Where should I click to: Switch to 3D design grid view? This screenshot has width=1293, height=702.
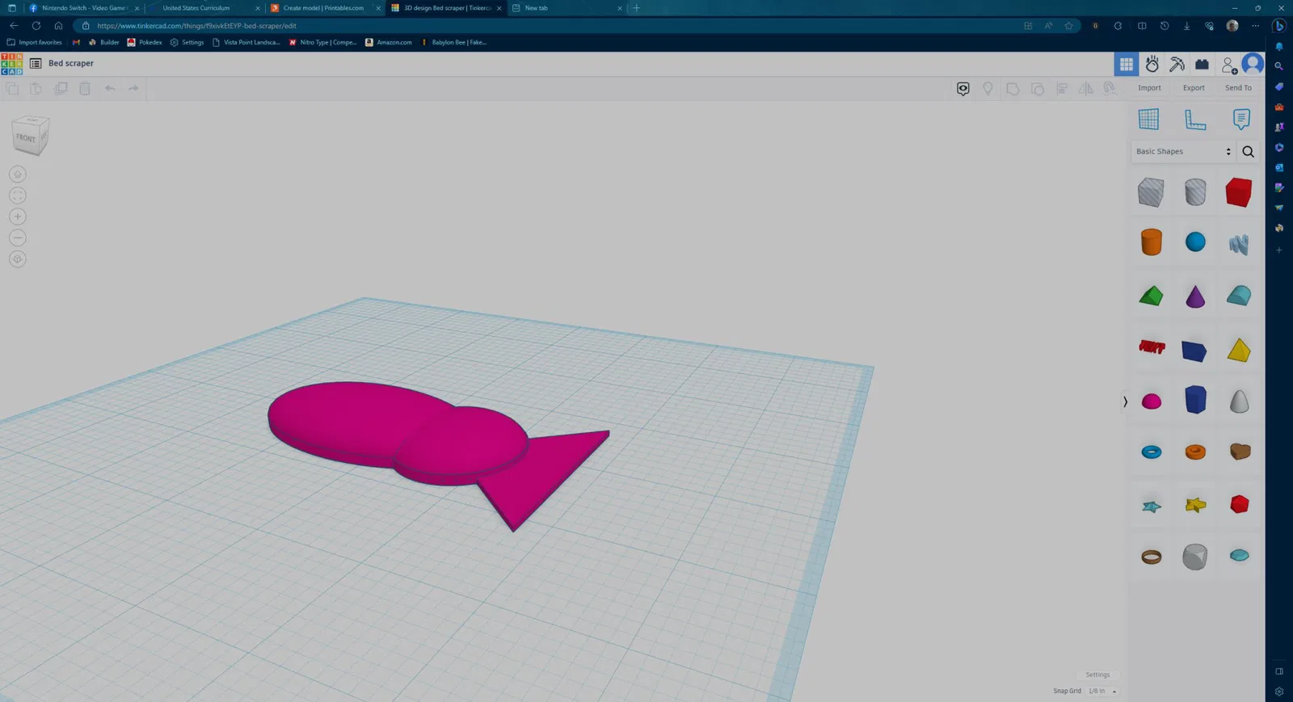[x=1127, y=64]
